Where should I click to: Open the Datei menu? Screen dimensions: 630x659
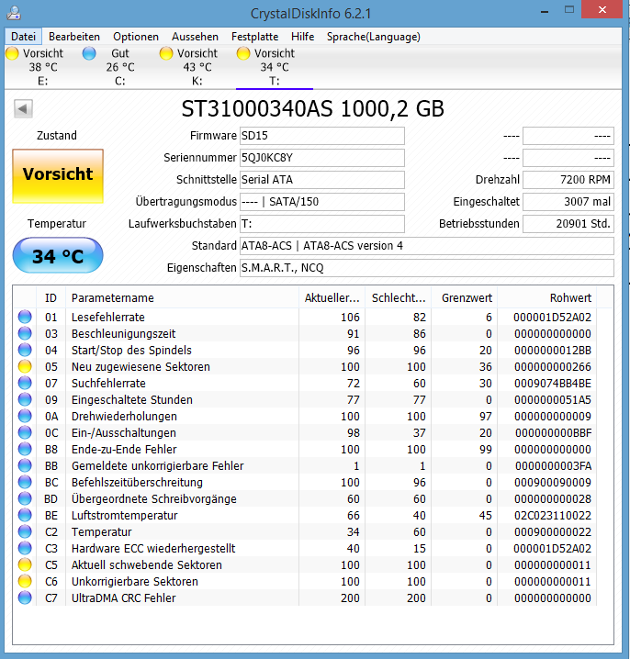pos(23,37)
